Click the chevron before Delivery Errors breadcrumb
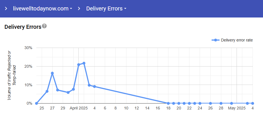The width and height of the screenshot is (263, 121). [79, 8]
